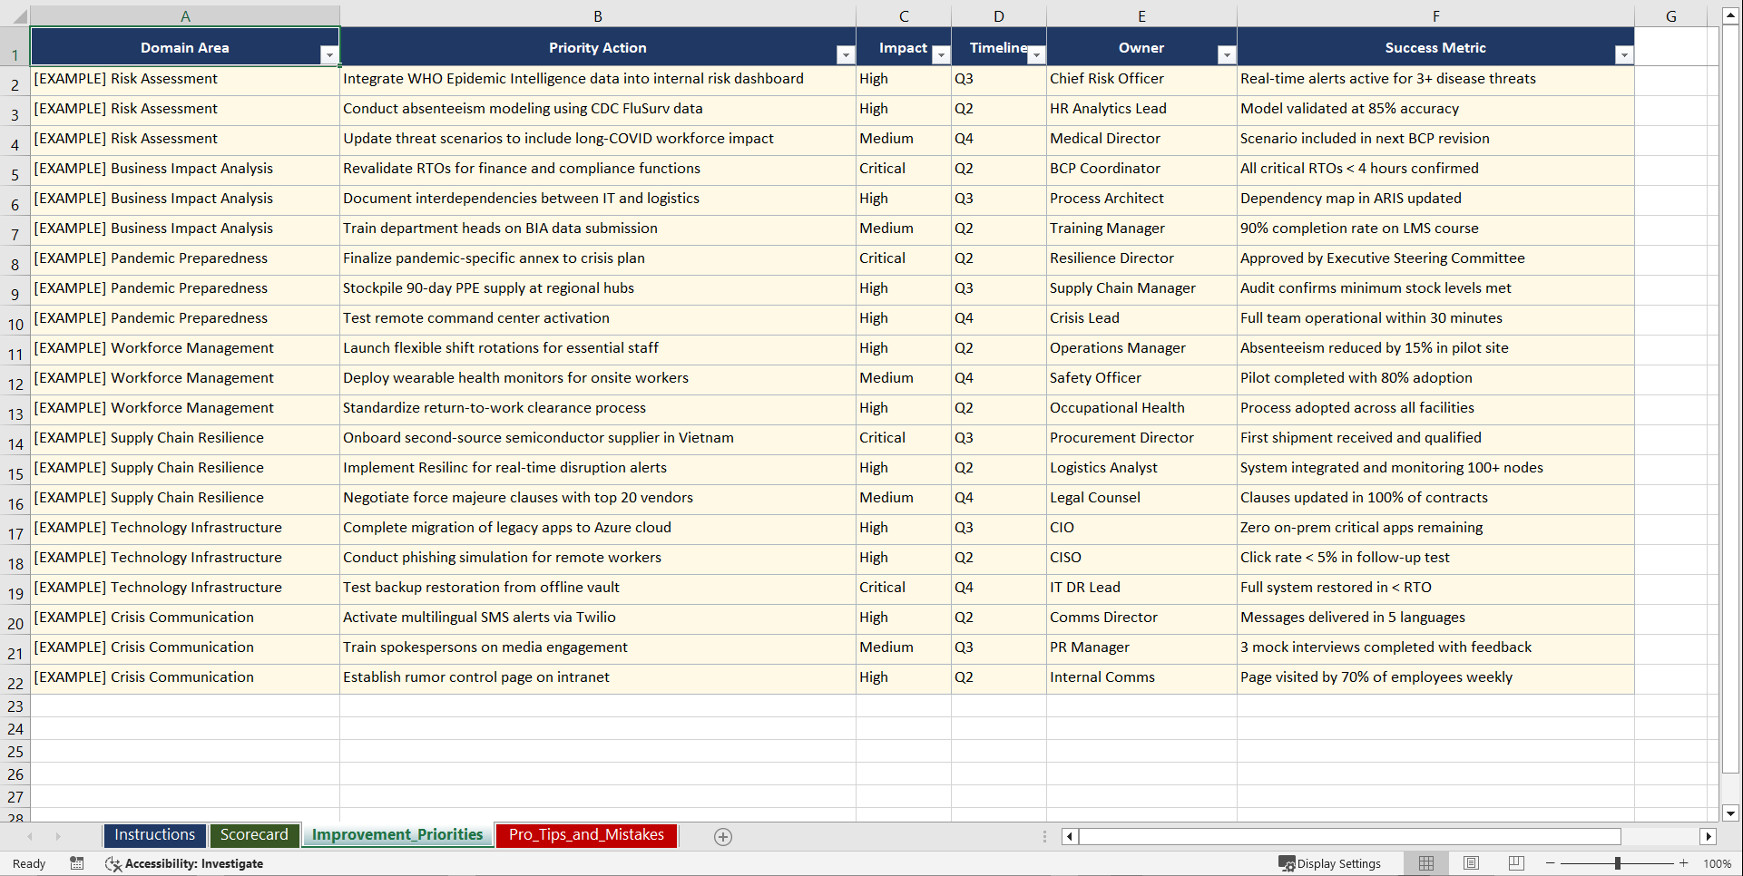Switch to Page Layout view
The image size is (1743, 876).
[x=1471, y=863]
